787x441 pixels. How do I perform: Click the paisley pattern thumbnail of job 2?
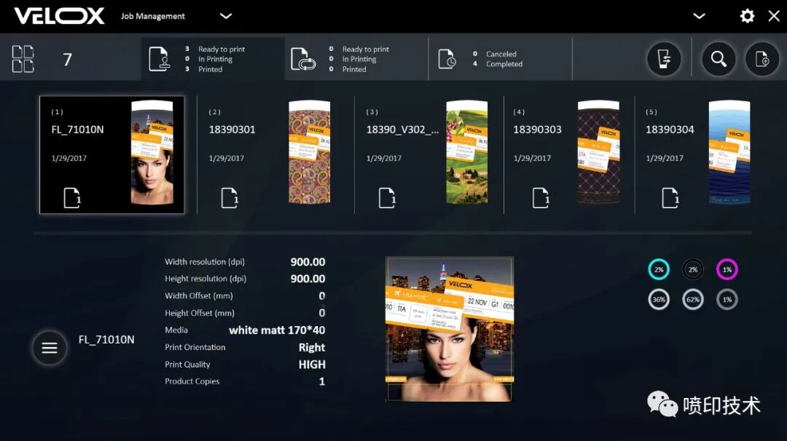point(310,152)
